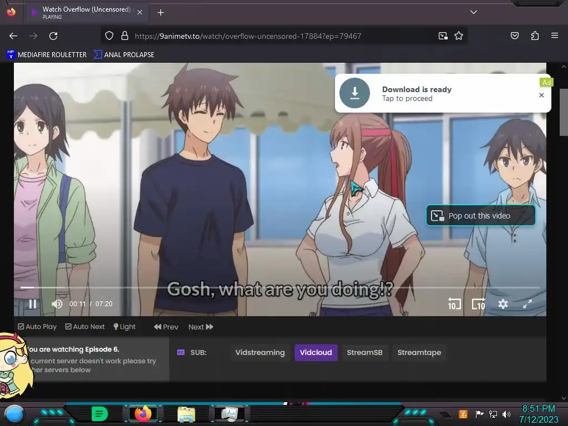Image resolution: width=568 pixels, height=426 pixels.
Task: Open video player settings gear
Action: (x=503, y=304)
